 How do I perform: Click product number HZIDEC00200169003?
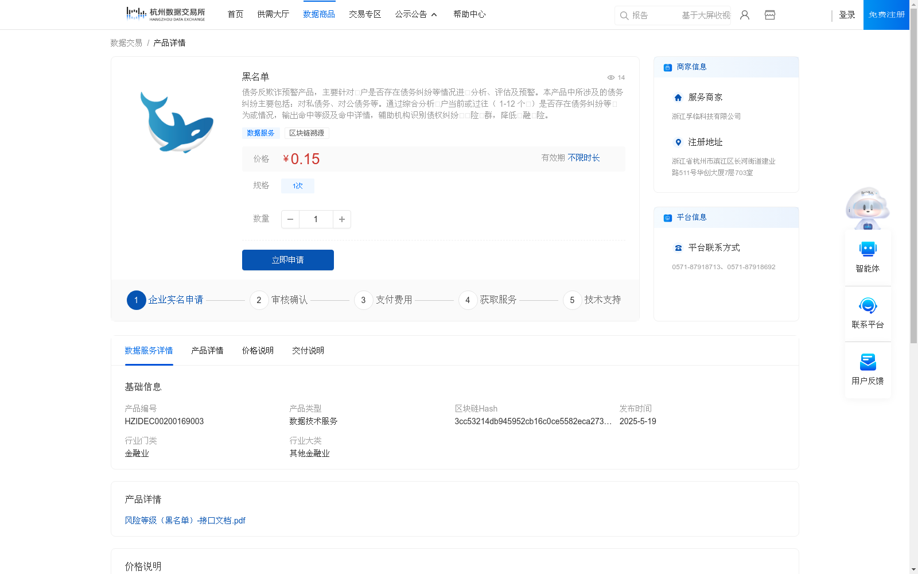pos(164,421)
